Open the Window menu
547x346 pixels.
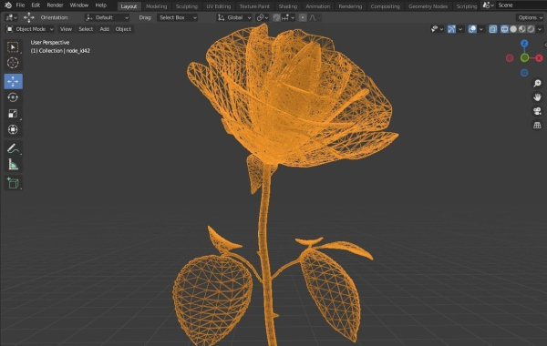[78, 5]
